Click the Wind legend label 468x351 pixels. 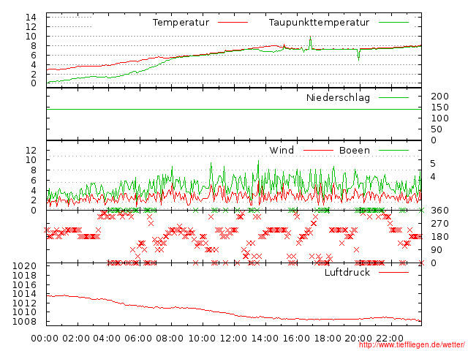282,150
